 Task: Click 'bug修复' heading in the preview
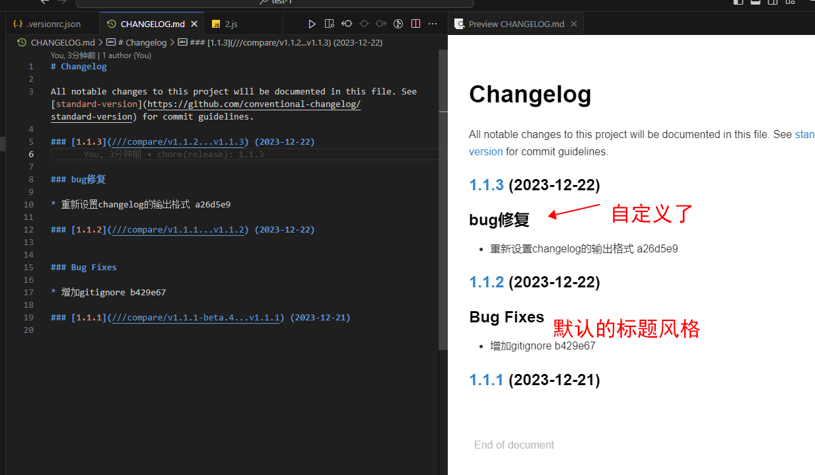tap(500, 220)
